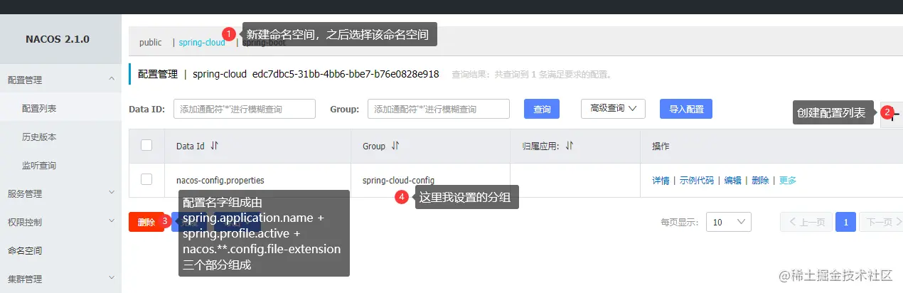
Task: Open the page size dropdown showing 10
Action: [729, 222]
